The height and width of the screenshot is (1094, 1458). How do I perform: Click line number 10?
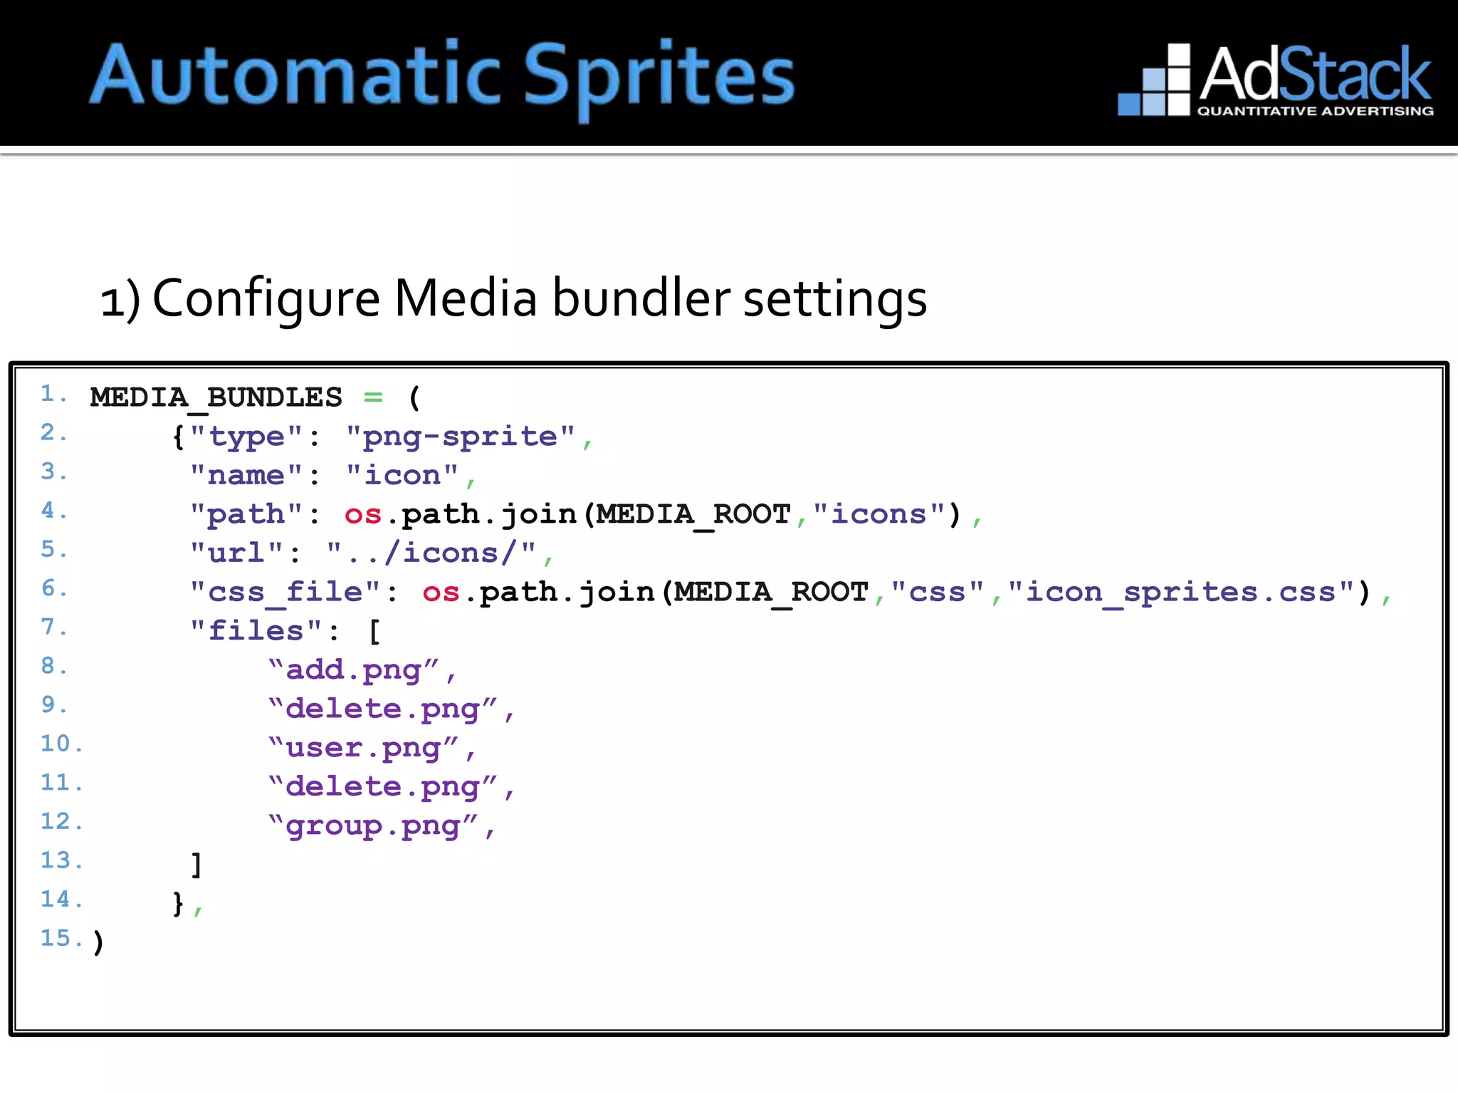pos(62,744)
